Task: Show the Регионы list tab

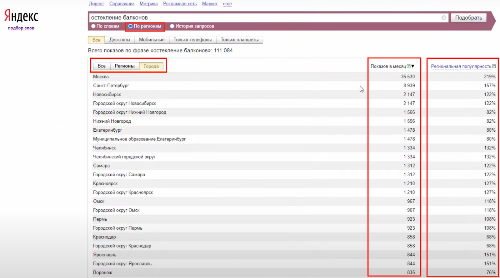Action: [124, 66]
